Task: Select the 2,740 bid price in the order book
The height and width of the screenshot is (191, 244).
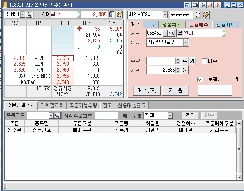Action: (63, 82)
